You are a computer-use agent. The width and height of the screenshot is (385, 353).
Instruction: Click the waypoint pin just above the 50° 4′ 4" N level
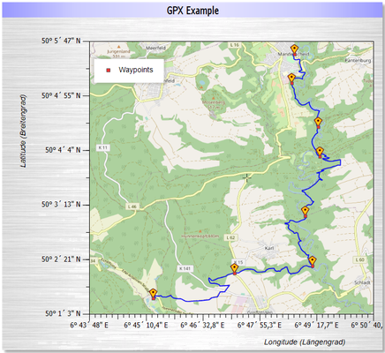(x=318, y=122)
